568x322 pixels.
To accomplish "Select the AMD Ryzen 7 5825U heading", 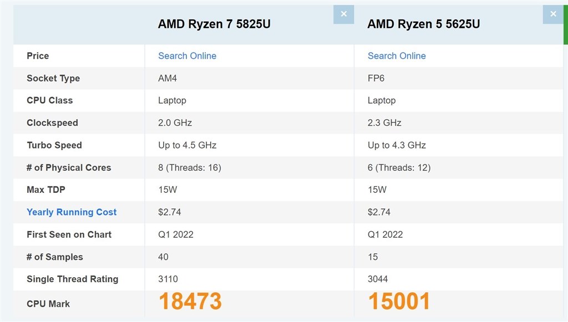I will point(214,24).
